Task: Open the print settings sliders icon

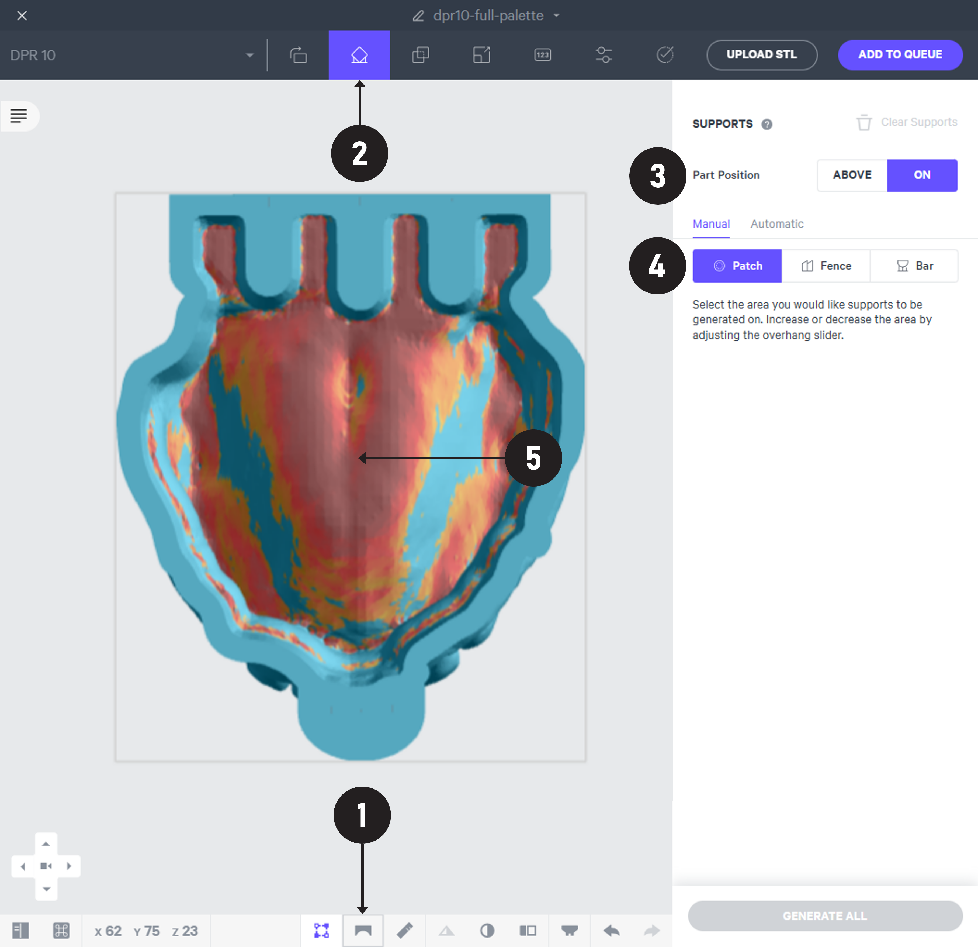Action: pos(604,55)
